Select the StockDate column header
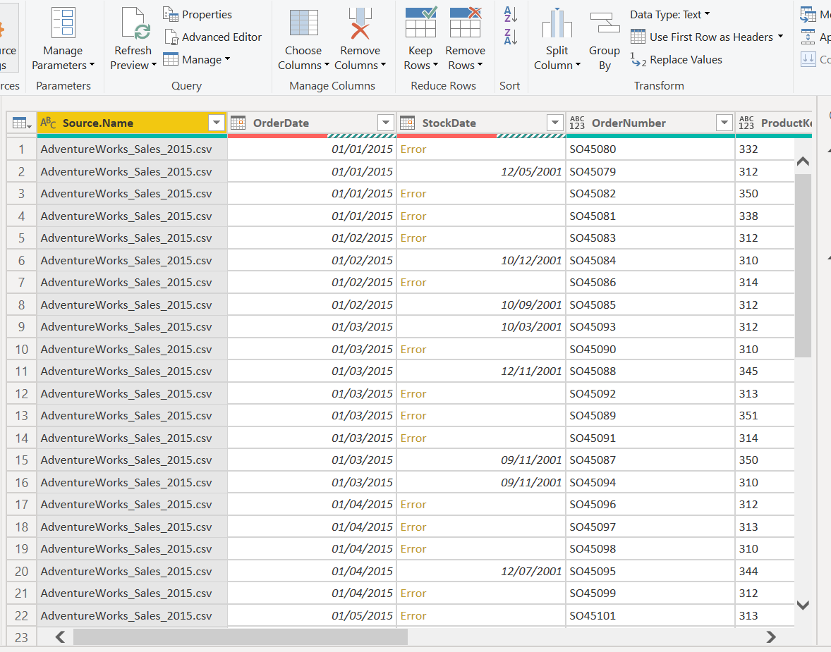831x652 pixels. tap(481, 123)
